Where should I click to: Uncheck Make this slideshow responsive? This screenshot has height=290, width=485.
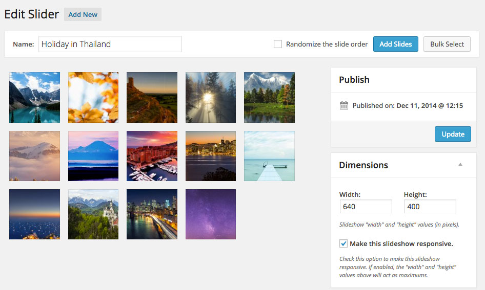(343, 243)
